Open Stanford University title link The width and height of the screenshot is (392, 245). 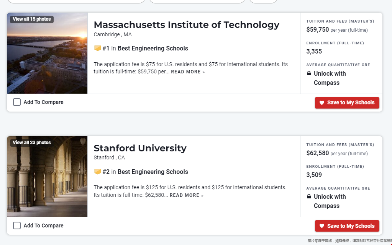140,148
